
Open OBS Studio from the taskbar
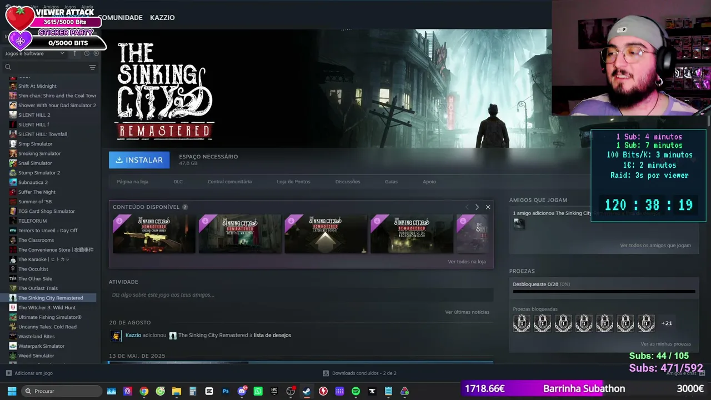(291, 391)
